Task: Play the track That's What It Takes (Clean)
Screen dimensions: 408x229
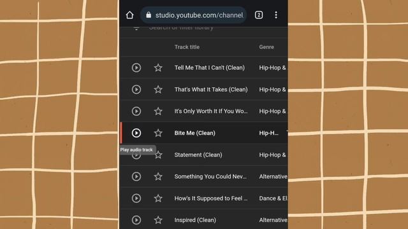Action: coord(136,90)
